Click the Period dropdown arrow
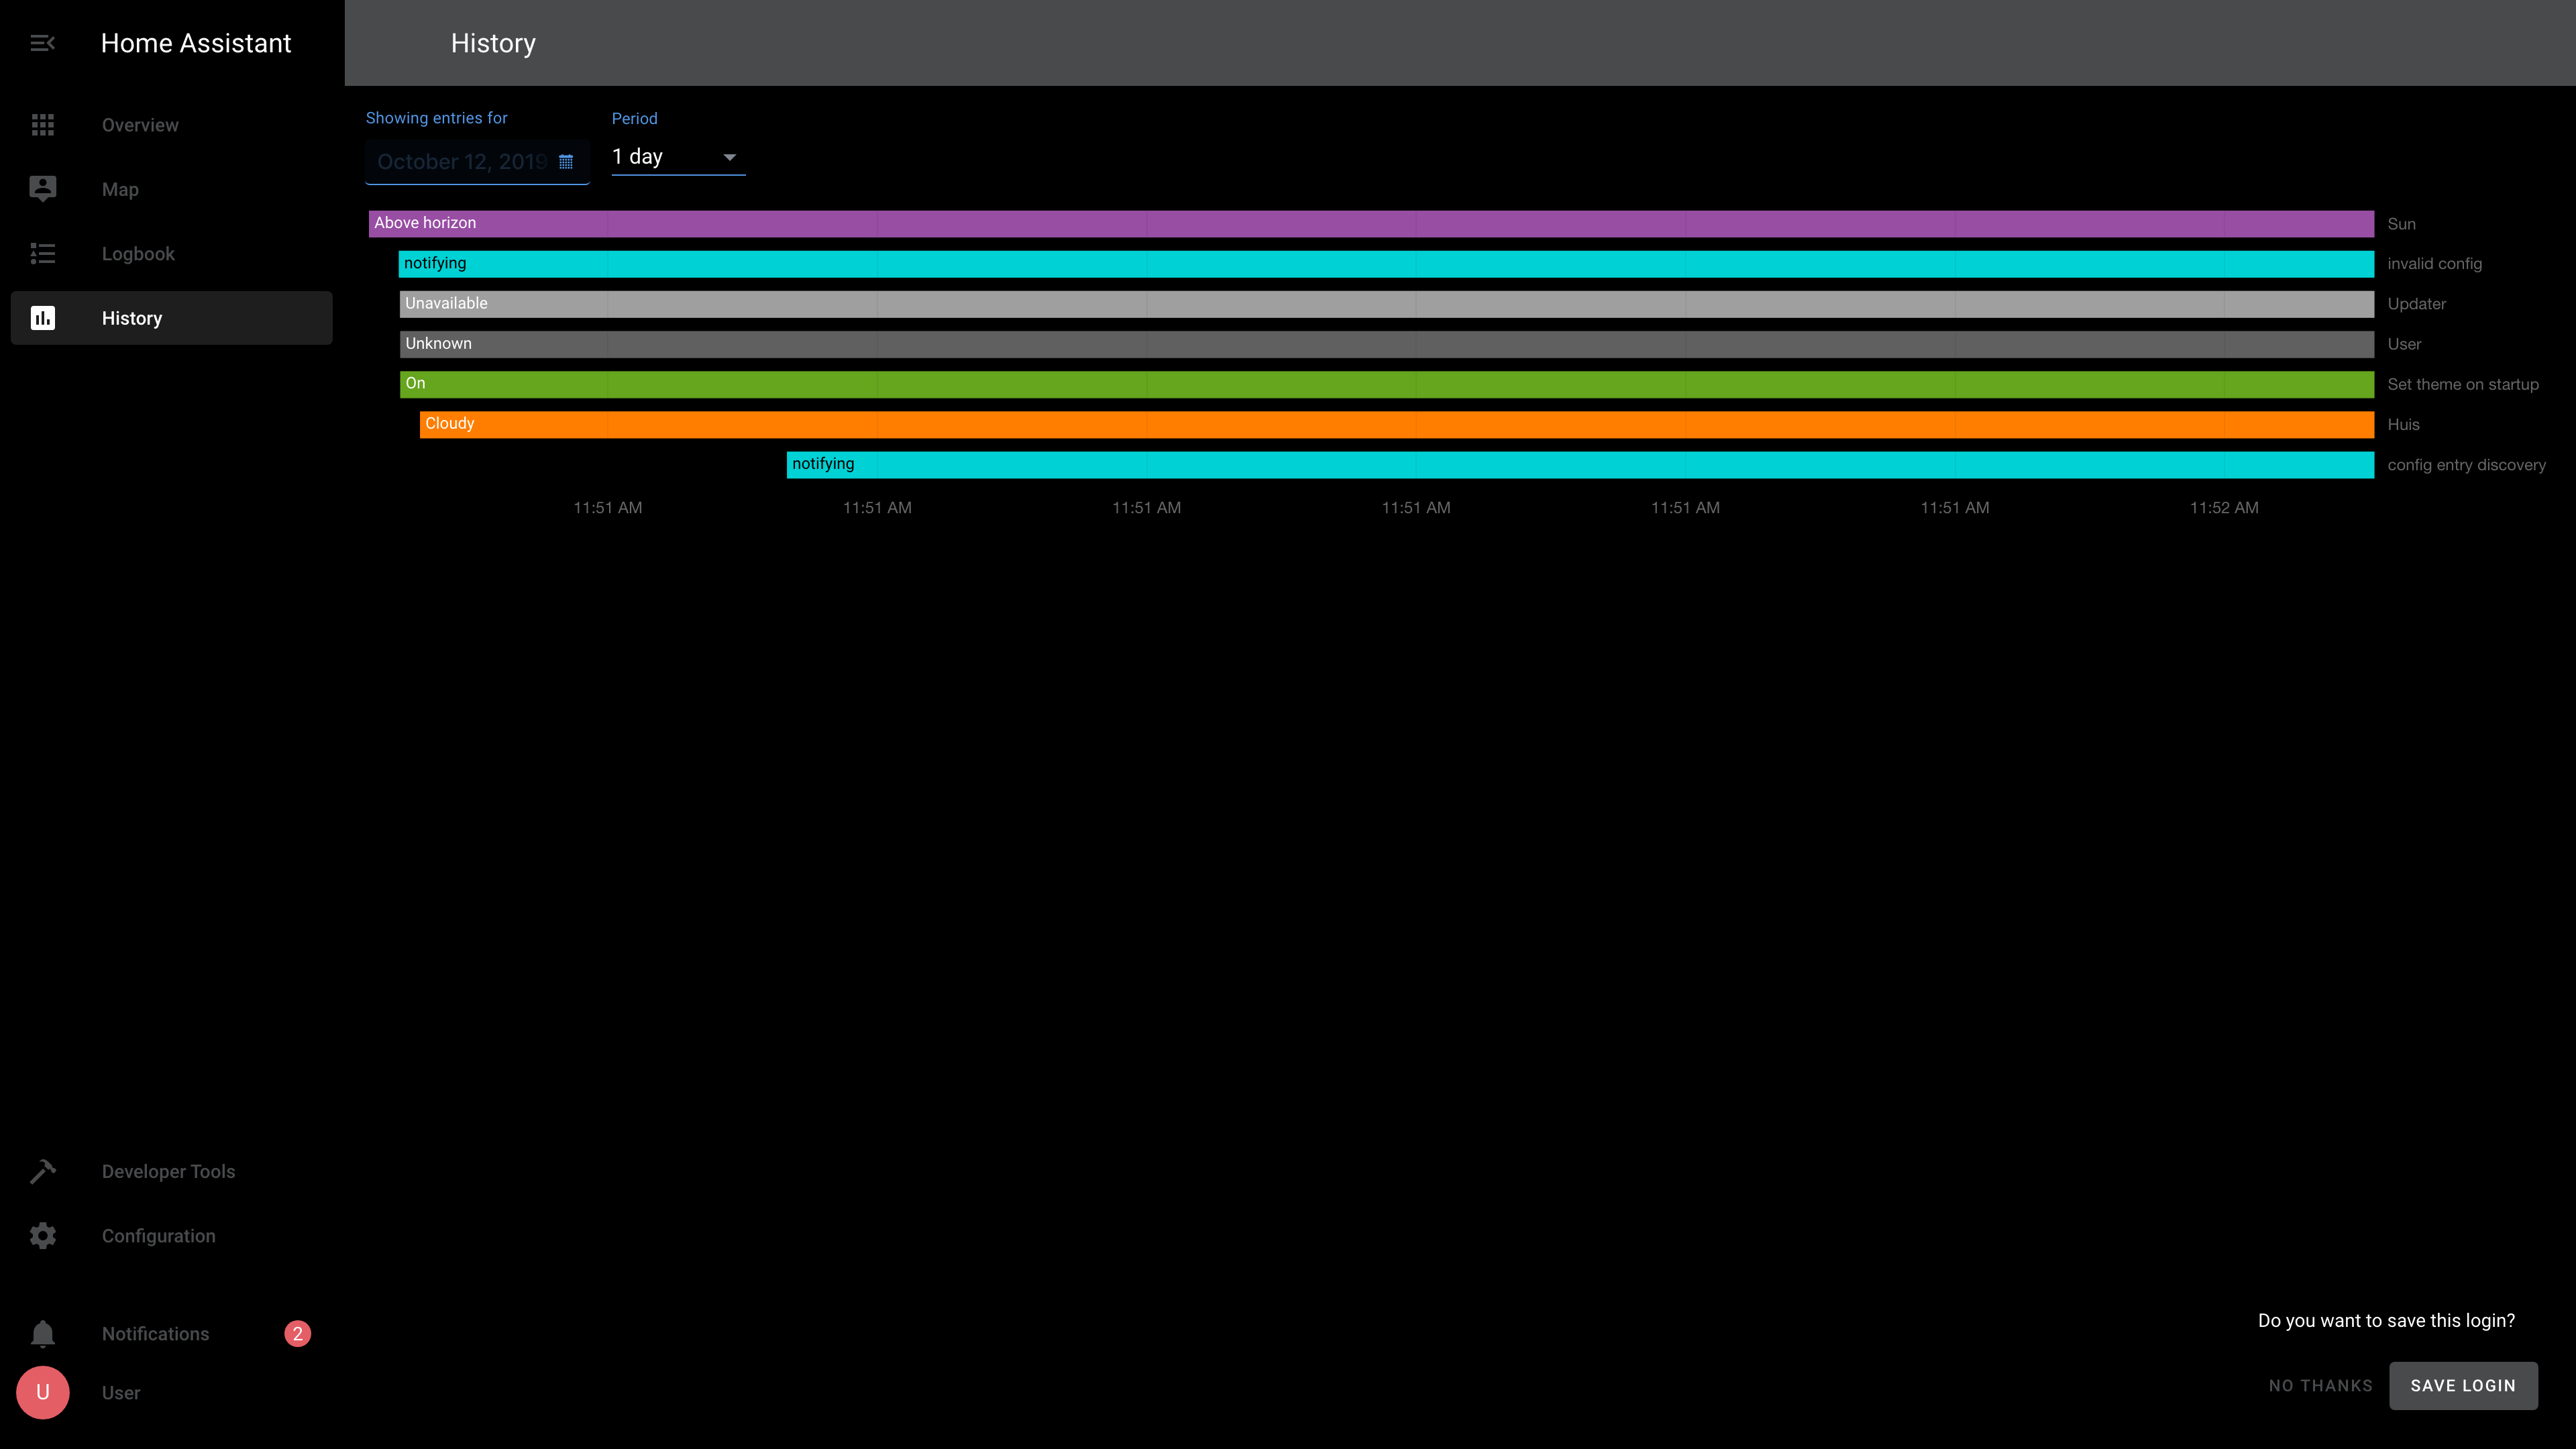This screenshot has width=2576, height=1449. coord(729,157)
